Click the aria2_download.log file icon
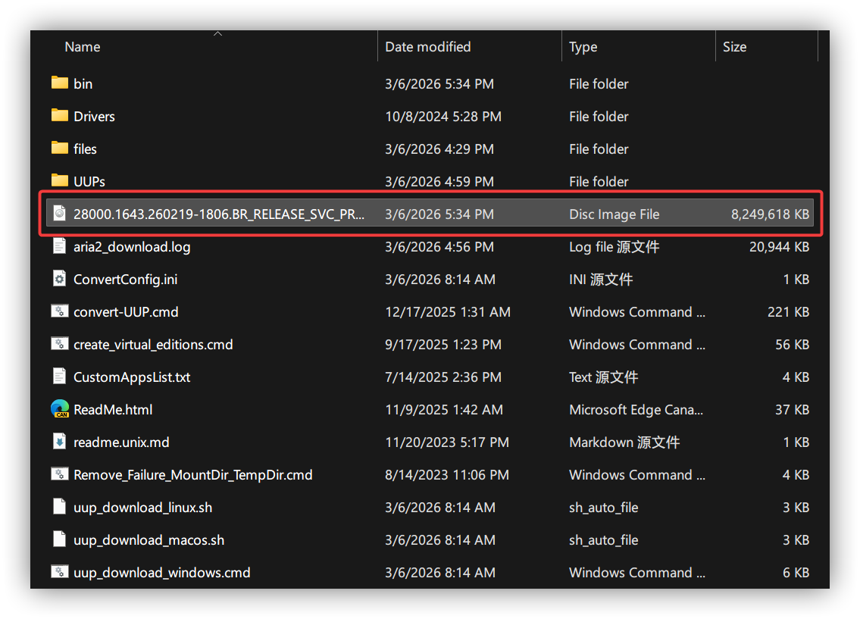This screenshot has width=860, height=619. tap(60, 247)
